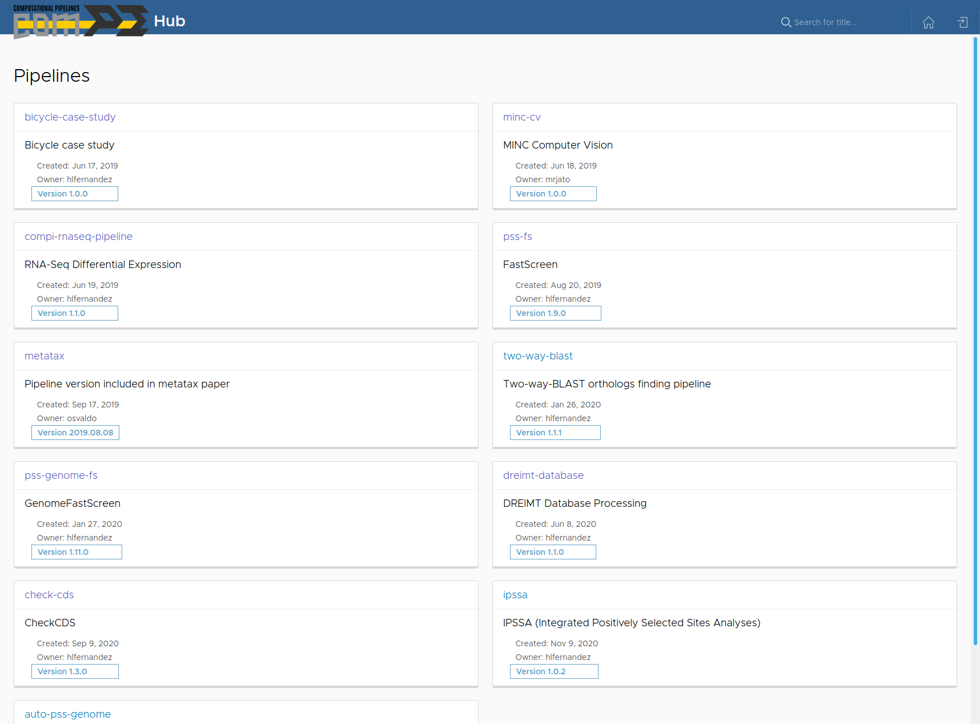This screenshot has width=980, height=724.
Task: Select Version 1.3.0 of check-cds
Action: click(75, 671)
